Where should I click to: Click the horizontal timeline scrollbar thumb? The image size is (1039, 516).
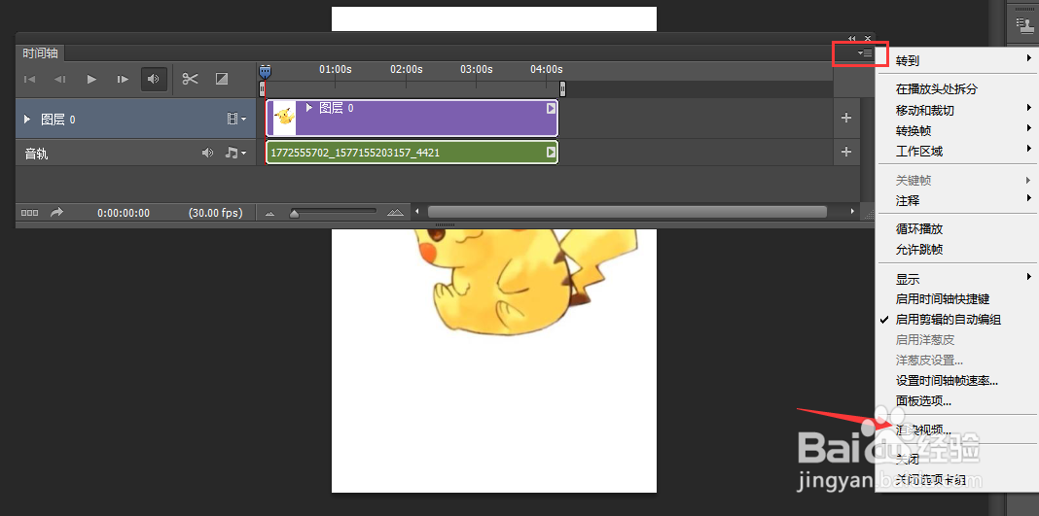click(627, 212)
